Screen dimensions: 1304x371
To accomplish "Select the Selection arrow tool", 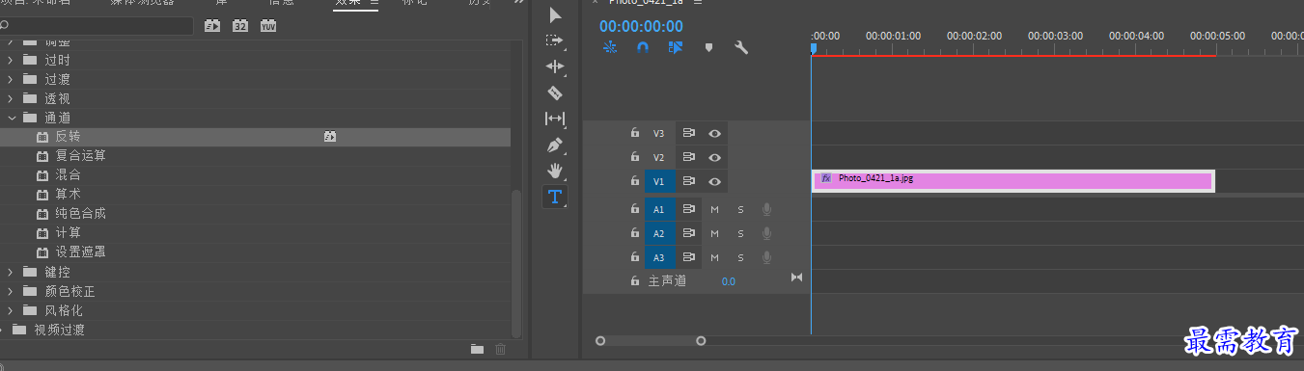I will [x=555, y=14].
